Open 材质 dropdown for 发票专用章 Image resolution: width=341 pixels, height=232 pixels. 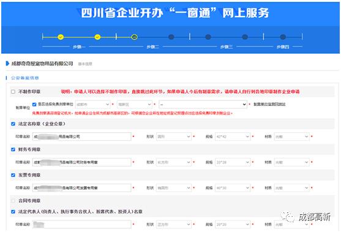[x=291, y=188]
